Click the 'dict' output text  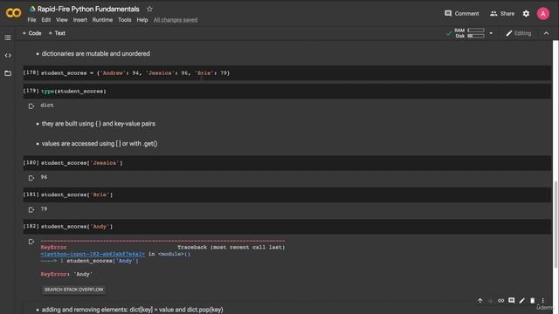[x=47, y=106]
